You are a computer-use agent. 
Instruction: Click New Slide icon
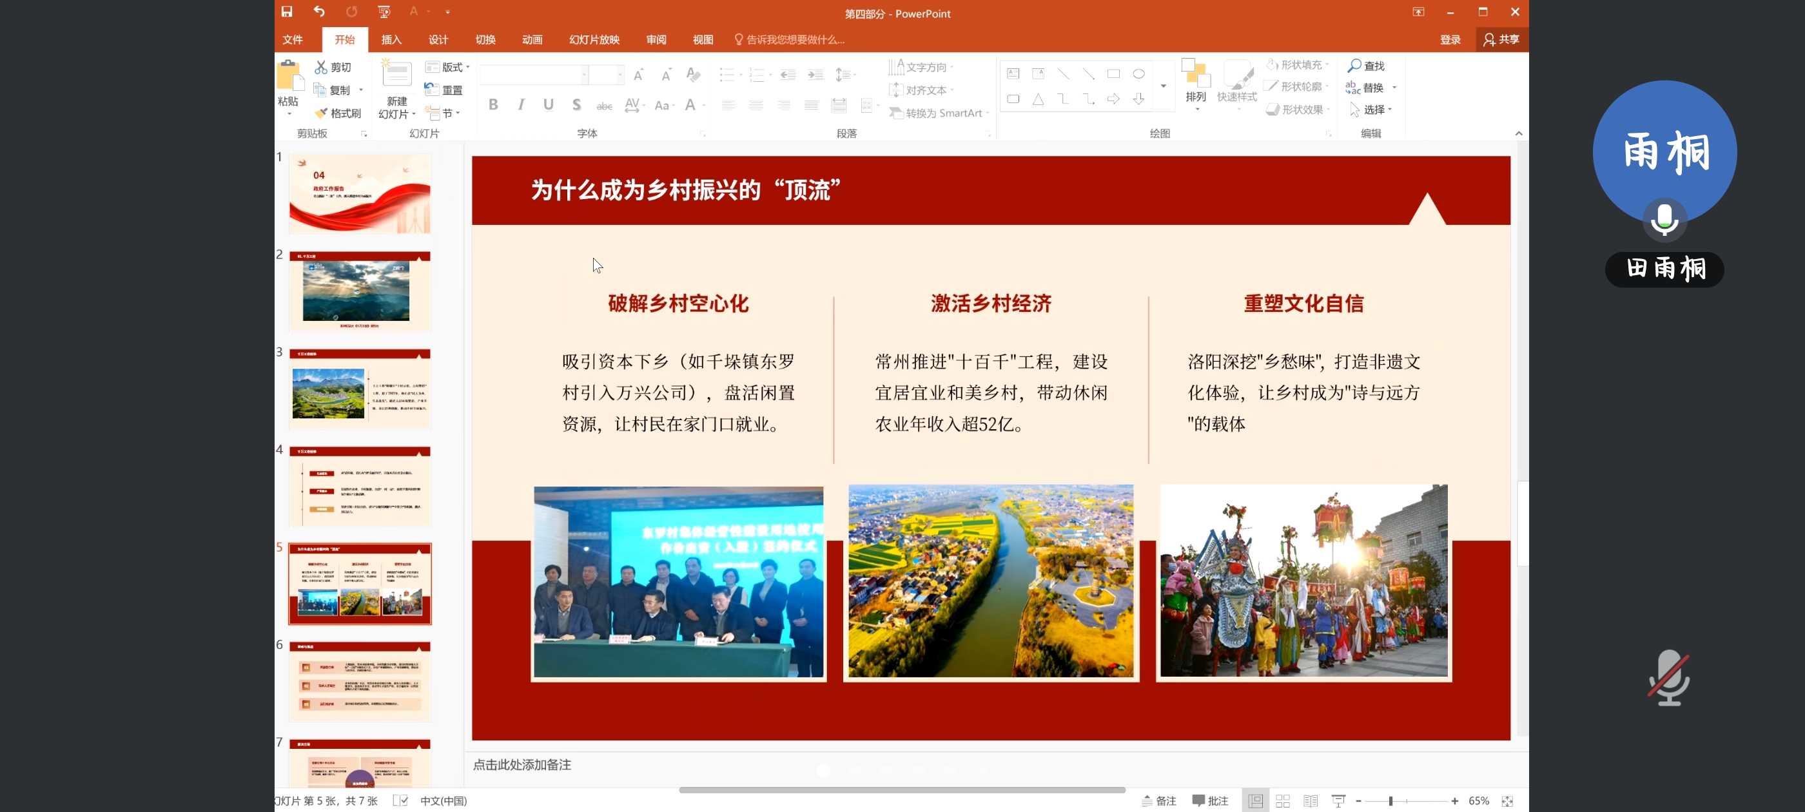396,75
